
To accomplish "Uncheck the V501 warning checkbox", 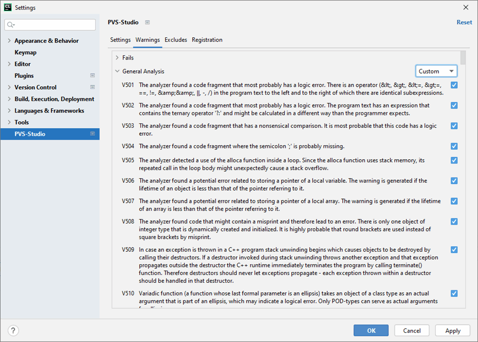I will 454,85.
